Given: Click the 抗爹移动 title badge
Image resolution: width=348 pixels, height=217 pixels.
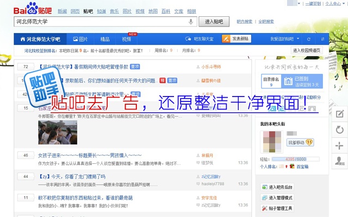Looking at the screenshot, I should [300, 142].
